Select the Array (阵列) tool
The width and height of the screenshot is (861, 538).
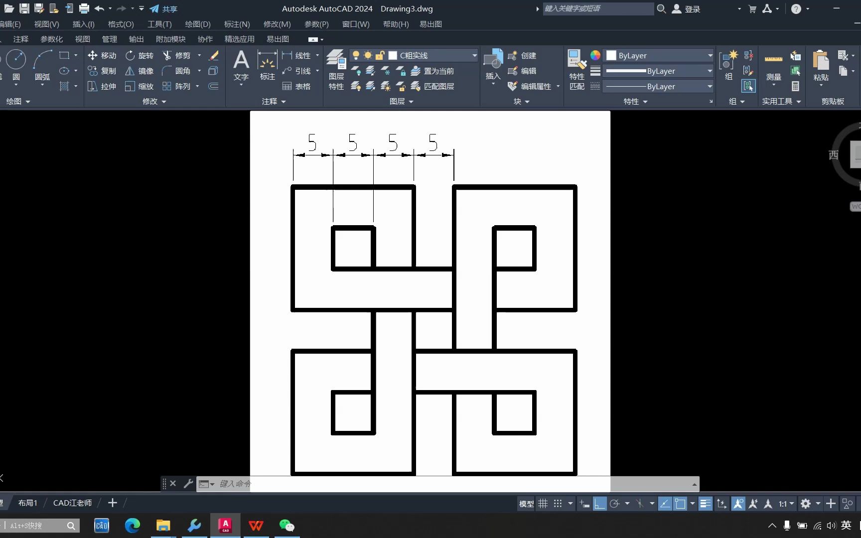[177, 86]
